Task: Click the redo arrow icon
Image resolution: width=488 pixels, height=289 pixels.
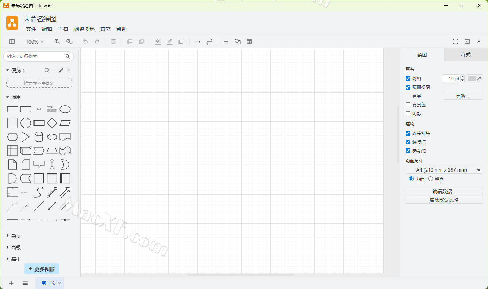Action: [97, 42]
